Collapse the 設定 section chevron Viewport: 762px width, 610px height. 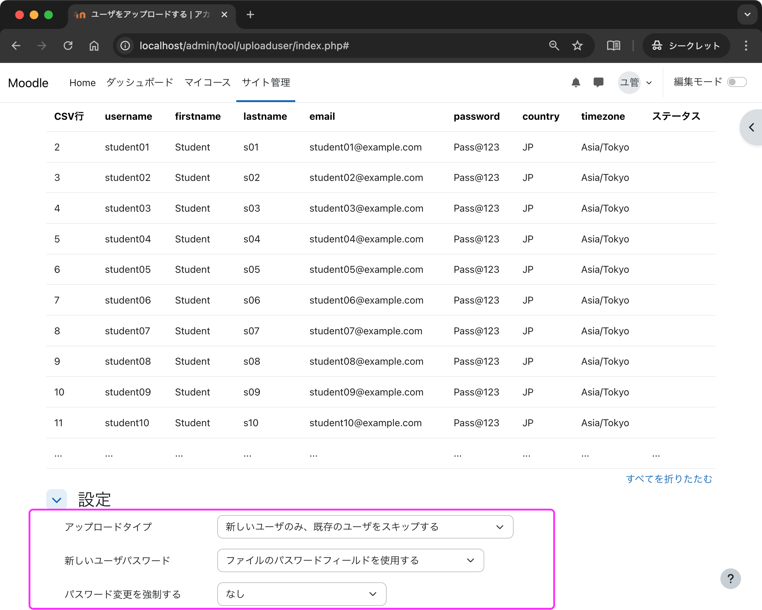[57, 500]
